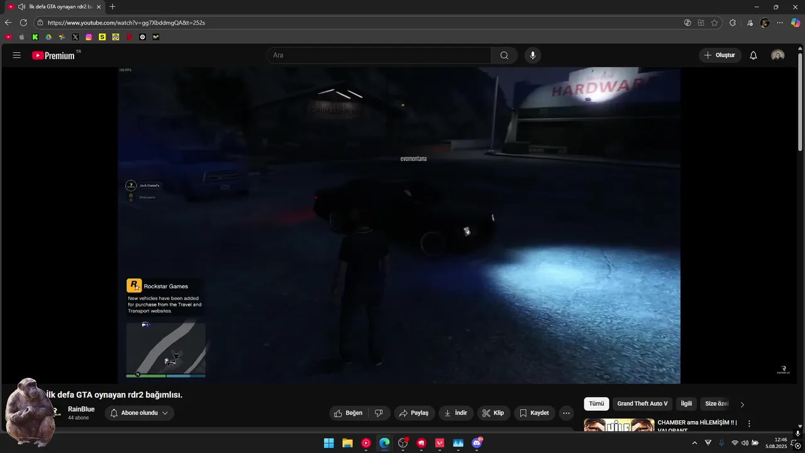805x453 pixels.
Task: Dislike the video with thumbs down
Action: (x=379, y=413)
